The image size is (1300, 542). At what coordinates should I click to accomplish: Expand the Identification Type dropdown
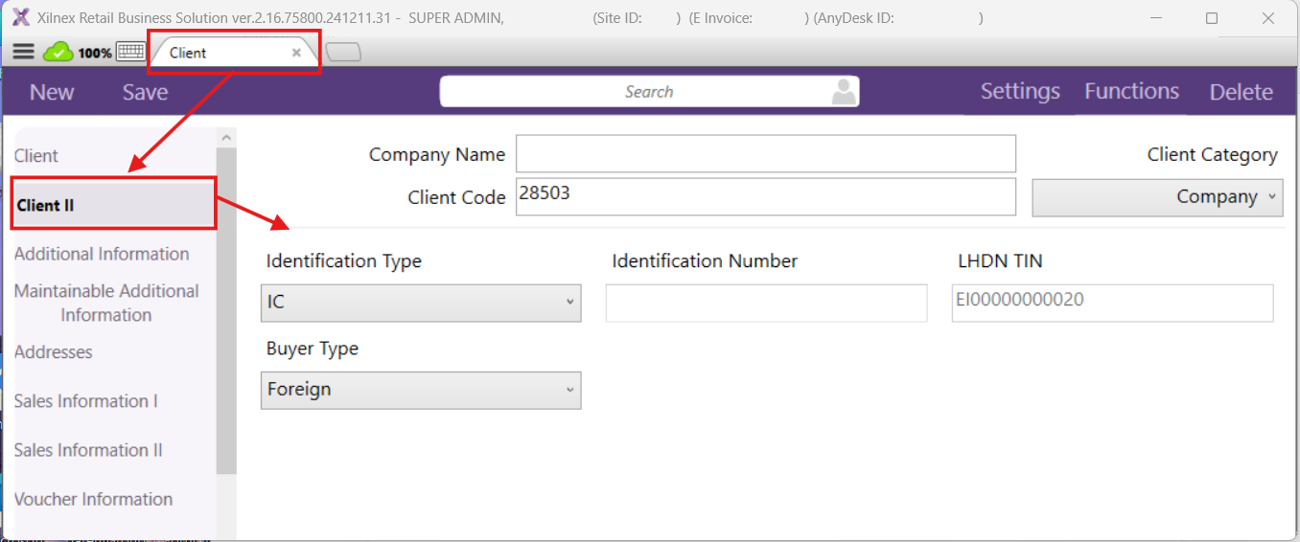421,303
